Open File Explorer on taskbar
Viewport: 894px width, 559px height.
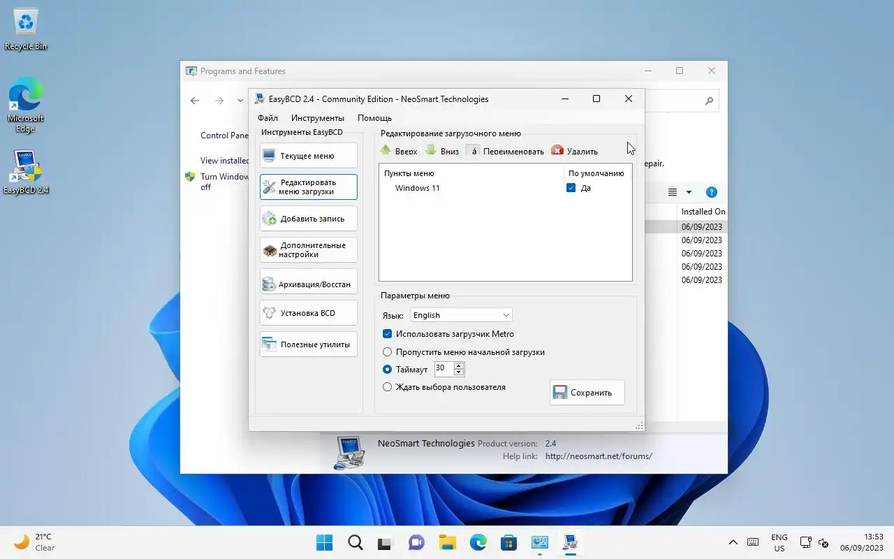click(x=447, y=542)
